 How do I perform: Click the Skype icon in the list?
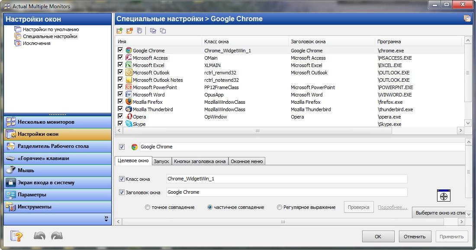point(129,124)
